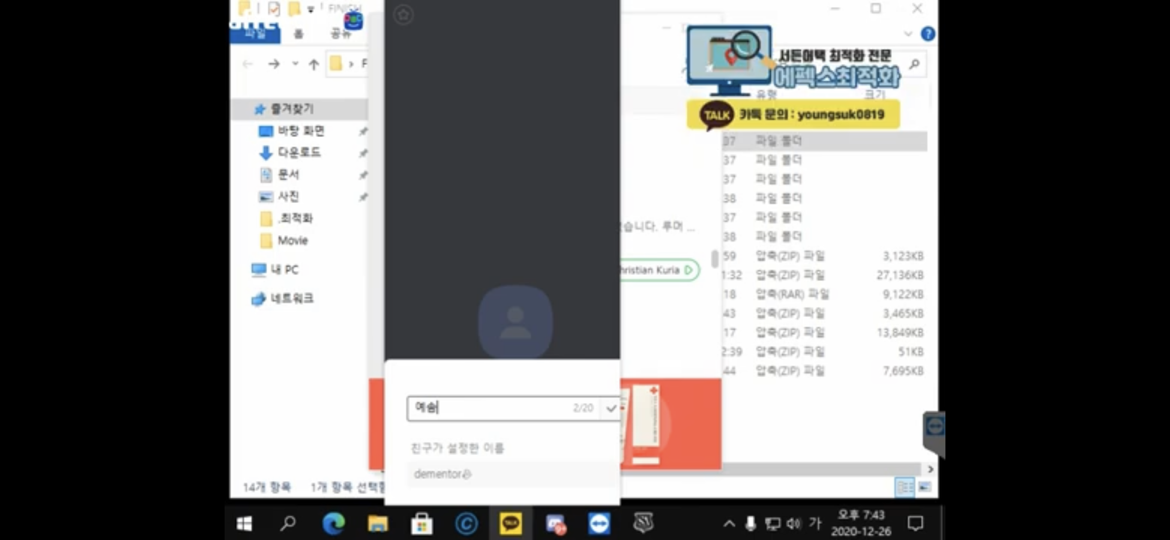Launch Microsoft Edge from the taskbar
The image size is (1170, 540).
[333, 523]
